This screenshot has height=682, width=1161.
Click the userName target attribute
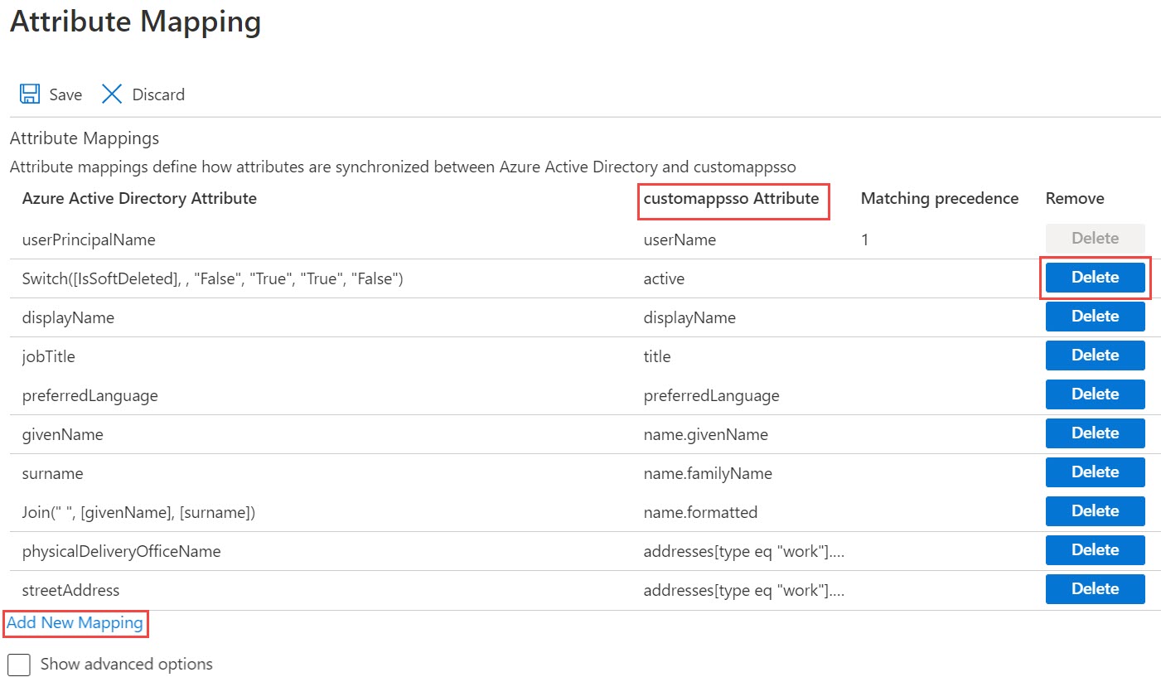(x=680, y=240)
